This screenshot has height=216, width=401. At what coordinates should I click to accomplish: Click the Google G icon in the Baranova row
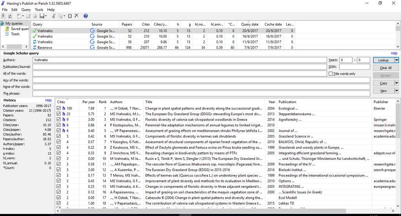[x=92, y=47]
